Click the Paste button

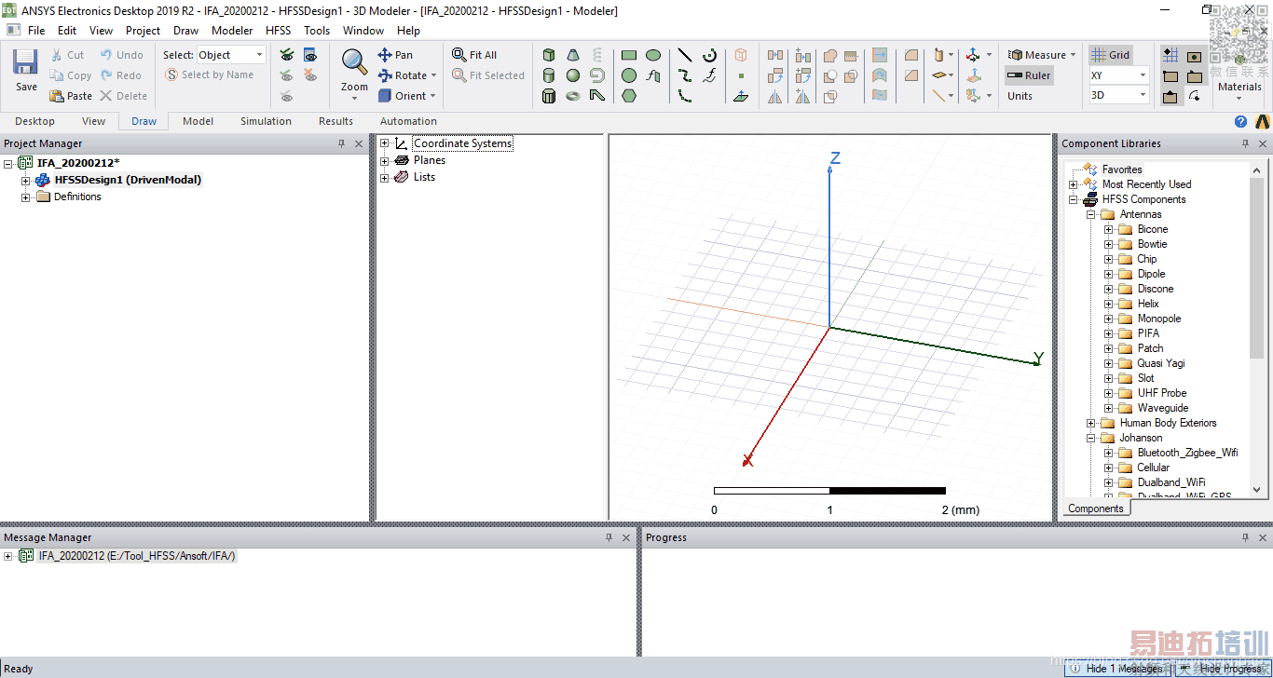pyautogui.click(x=71, y=96)
